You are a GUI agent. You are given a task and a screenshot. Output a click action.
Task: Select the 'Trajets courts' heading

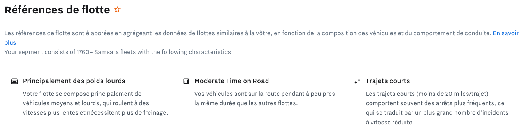388,81
